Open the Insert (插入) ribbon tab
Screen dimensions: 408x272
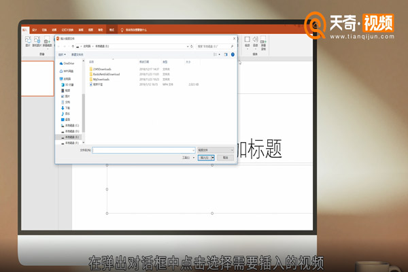(x=24, y=30)
